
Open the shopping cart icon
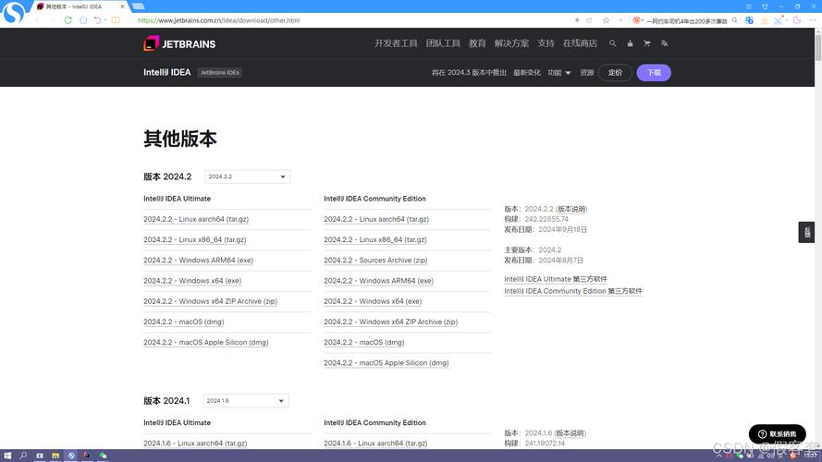[647, 43]
